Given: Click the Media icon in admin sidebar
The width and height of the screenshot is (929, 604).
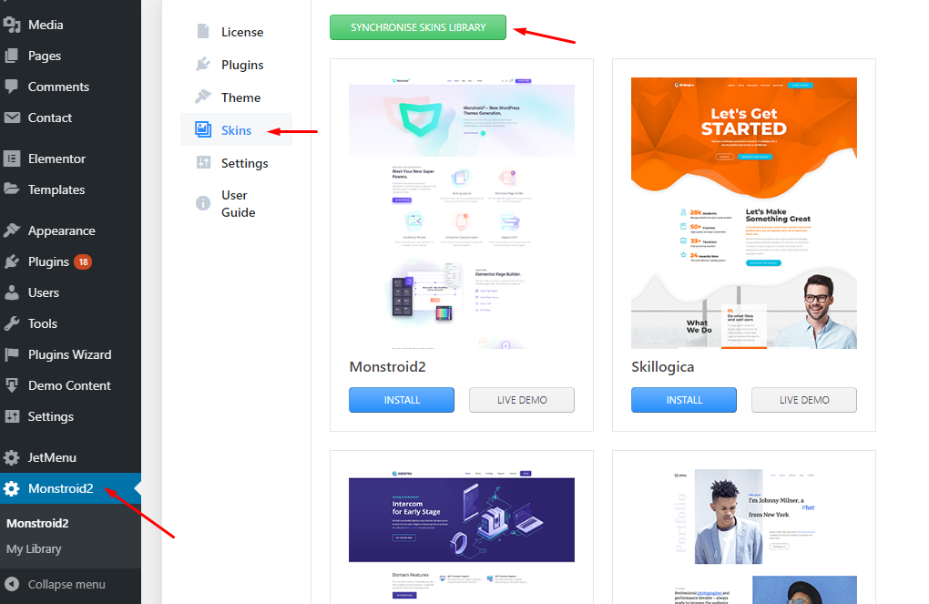Looking at the screenshot, I should [12, 25].
